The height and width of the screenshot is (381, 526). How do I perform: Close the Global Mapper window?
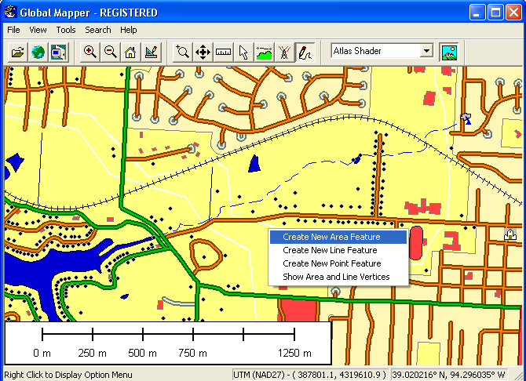point(514,13)
